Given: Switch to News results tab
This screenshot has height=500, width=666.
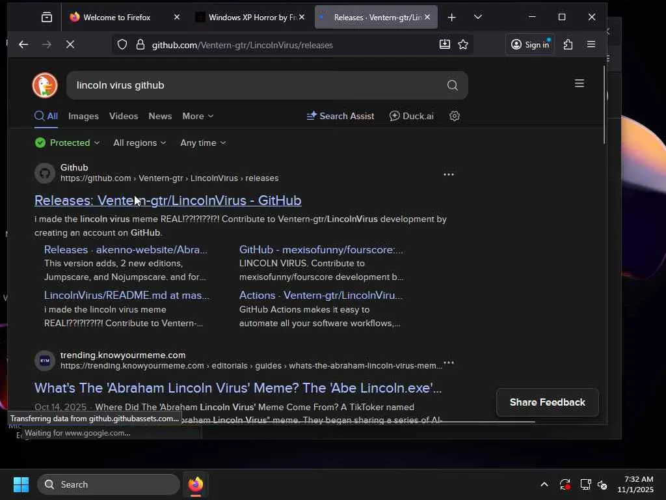Looking at the screenshot, I should (x=160, y=116).
